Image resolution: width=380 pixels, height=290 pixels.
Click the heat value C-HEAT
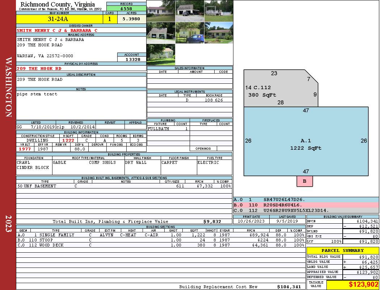pos(128,235)
